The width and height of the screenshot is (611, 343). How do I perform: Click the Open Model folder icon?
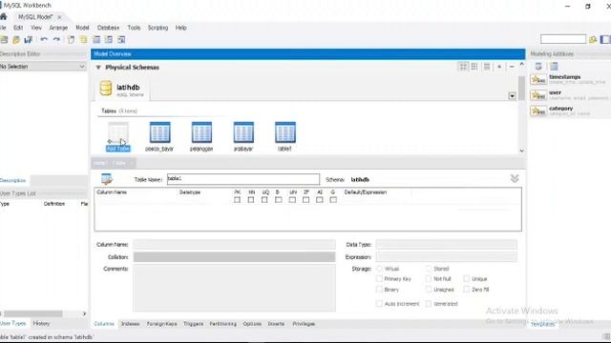[x=16, y=40]
